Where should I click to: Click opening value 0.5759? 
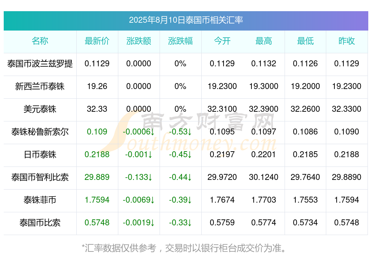[x=222, y=223]
